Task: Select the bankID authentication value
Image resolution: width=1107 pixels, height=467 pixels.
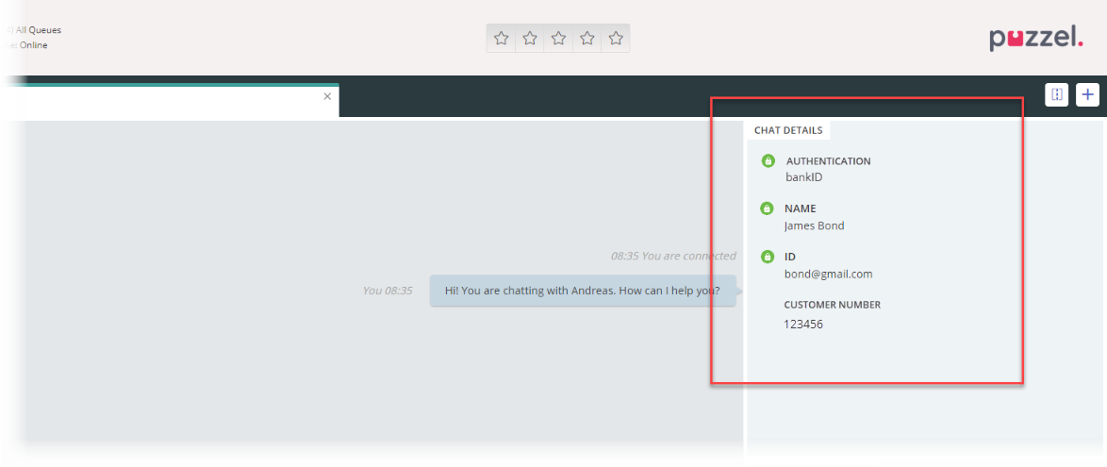Action: click(804, 177)
